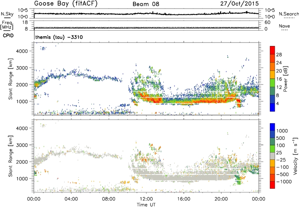Image resolution: width=299 pixels, height=207 pixels.
Task: Click the '16:00' time axis label
Action: click(184, 199)
